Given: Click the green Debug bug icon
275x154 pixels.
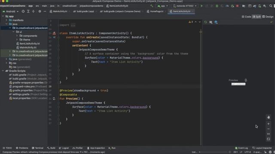Looking at the screenshot, I should (217, 6).
